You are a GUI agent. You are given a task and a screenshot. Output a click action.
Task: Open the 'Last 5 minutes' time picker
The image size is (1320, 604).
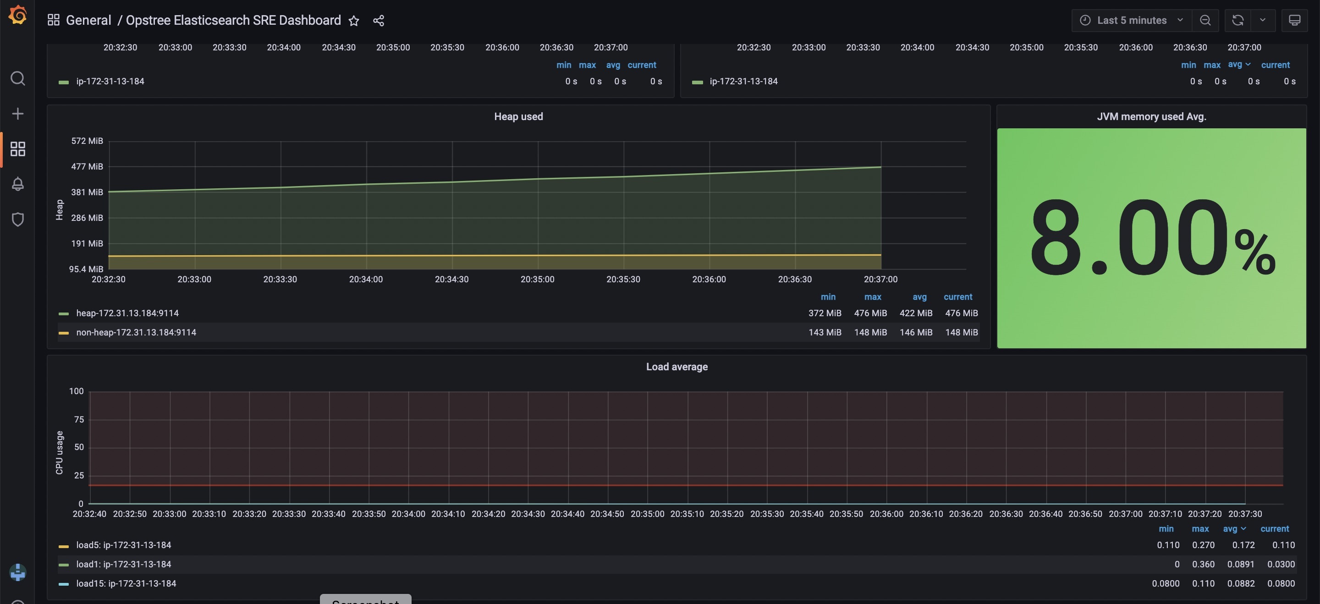[x=1132, y=21]
